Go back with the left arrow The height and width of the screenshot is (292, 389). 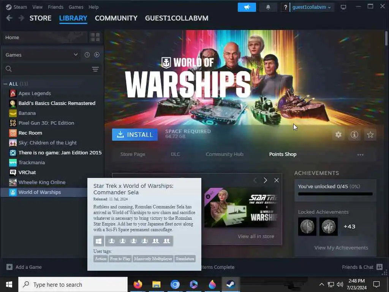click(9, 18)
